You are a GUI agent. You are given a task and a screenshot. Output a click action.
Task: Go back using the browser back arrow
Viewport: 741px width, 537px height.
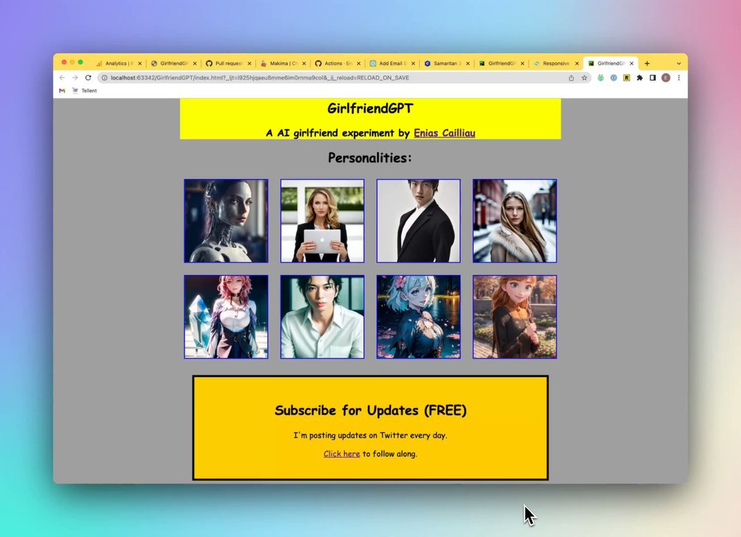click(62, 78)
